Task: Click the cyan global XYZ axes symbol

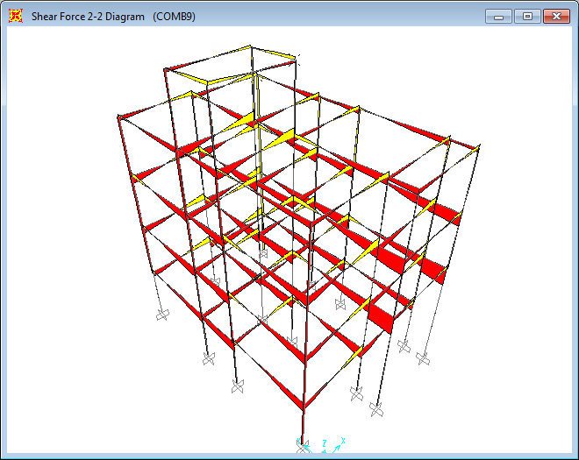Action: click(x=333, y=447)
